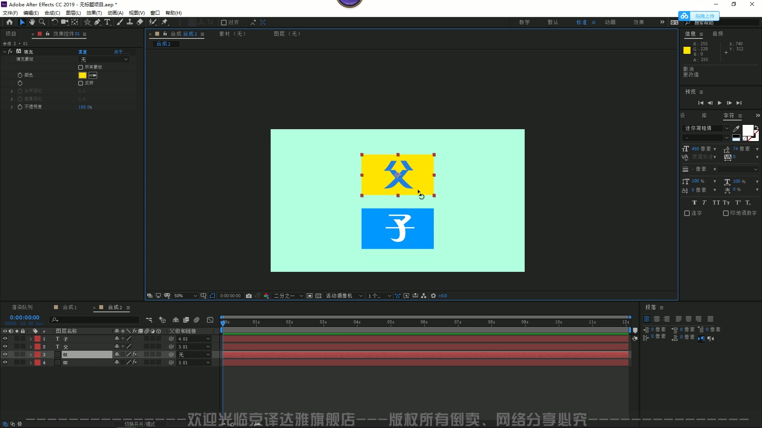Image resolution: width=762 pixels, height=428 pixels.
Task: Select the Hand tool
Action: tap(32, 22)
